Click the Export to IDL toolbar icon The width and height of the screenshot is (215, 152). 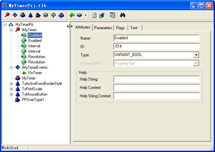tap(112, 15)
